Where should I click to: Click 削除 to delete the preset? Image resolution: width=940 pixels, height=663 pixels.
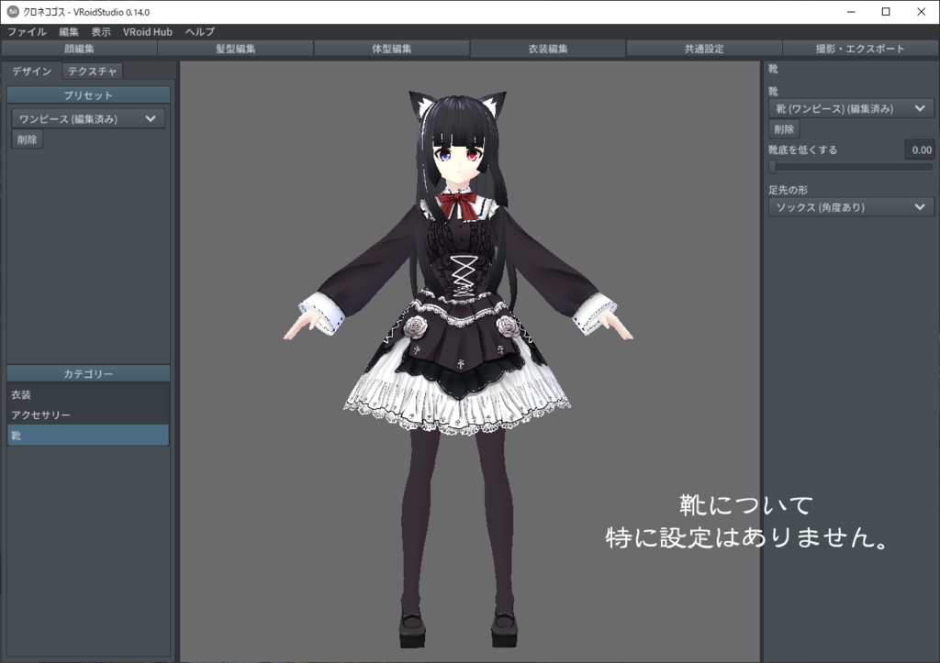pyautogui.click(x=27, y=138)
